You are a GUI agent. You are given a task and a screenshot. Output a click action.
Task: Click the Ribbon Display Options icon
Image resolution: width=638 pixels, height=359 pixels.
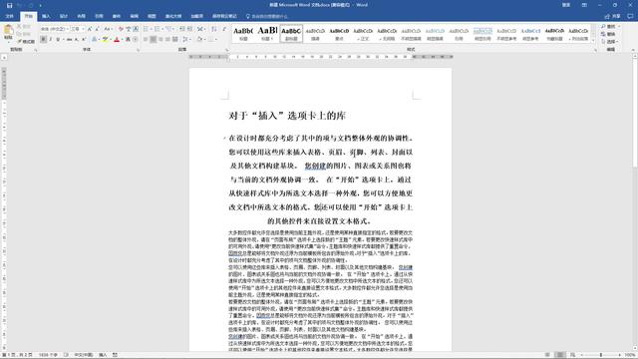pos(584,5)
